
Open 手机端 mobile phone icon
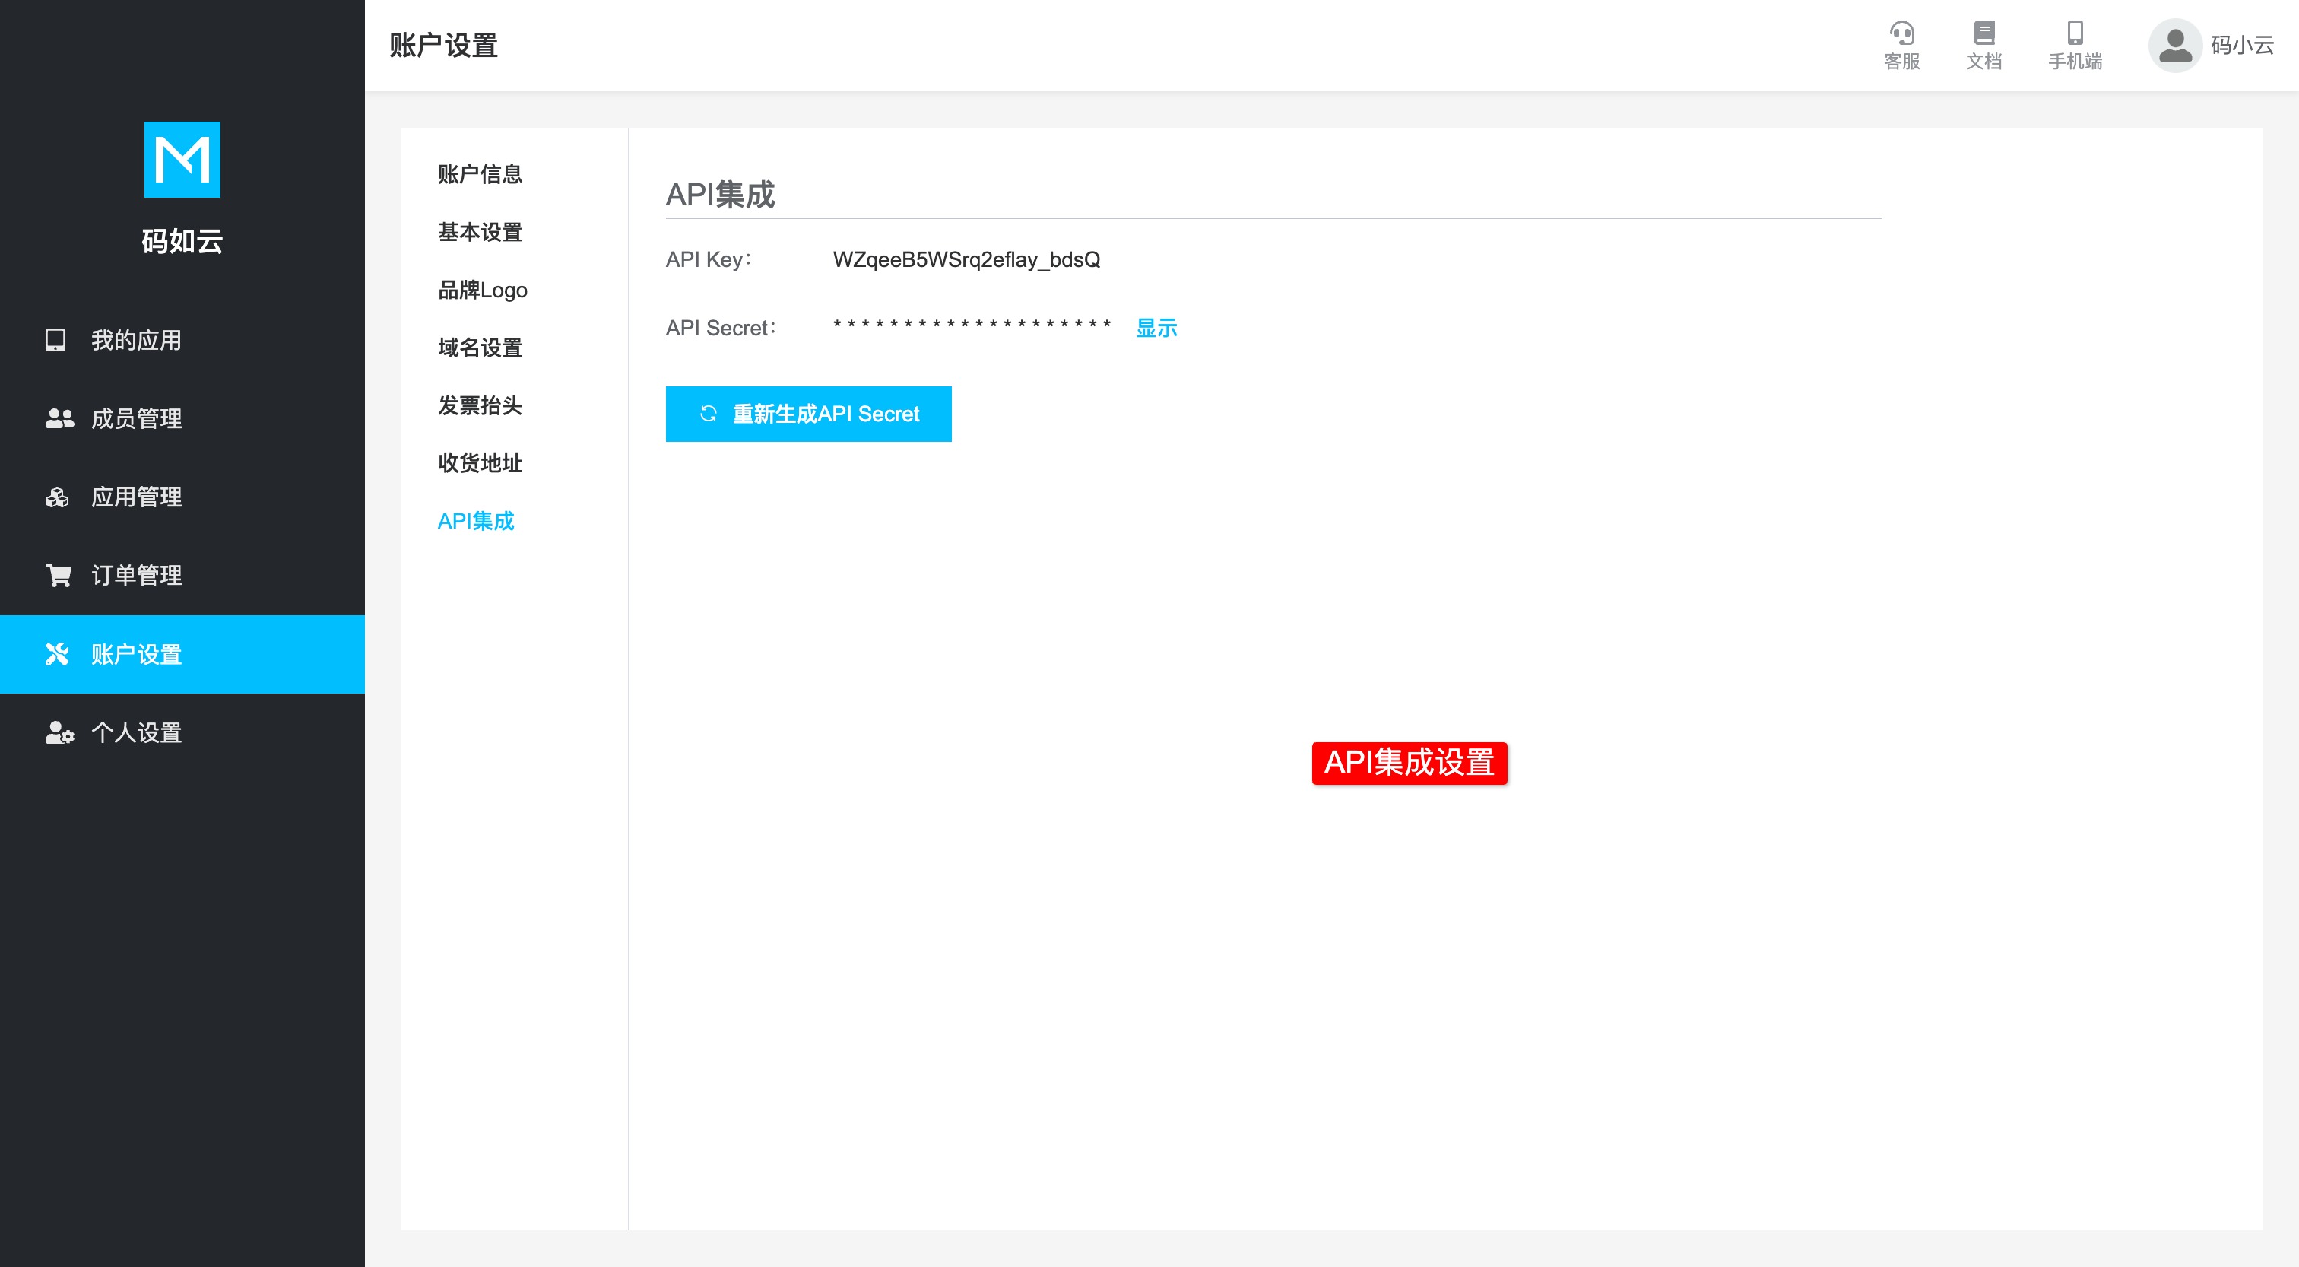(2075, 33)
